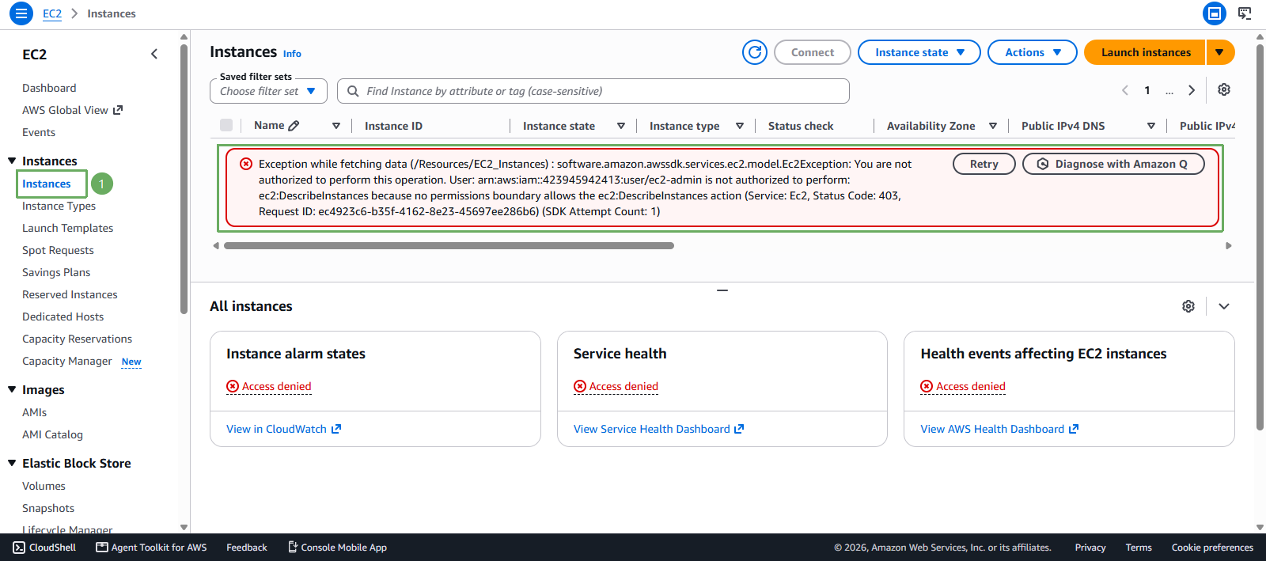
Task: Select Launch Templates in sidebar
Action: pyautogui.click(x=67, y=228)
